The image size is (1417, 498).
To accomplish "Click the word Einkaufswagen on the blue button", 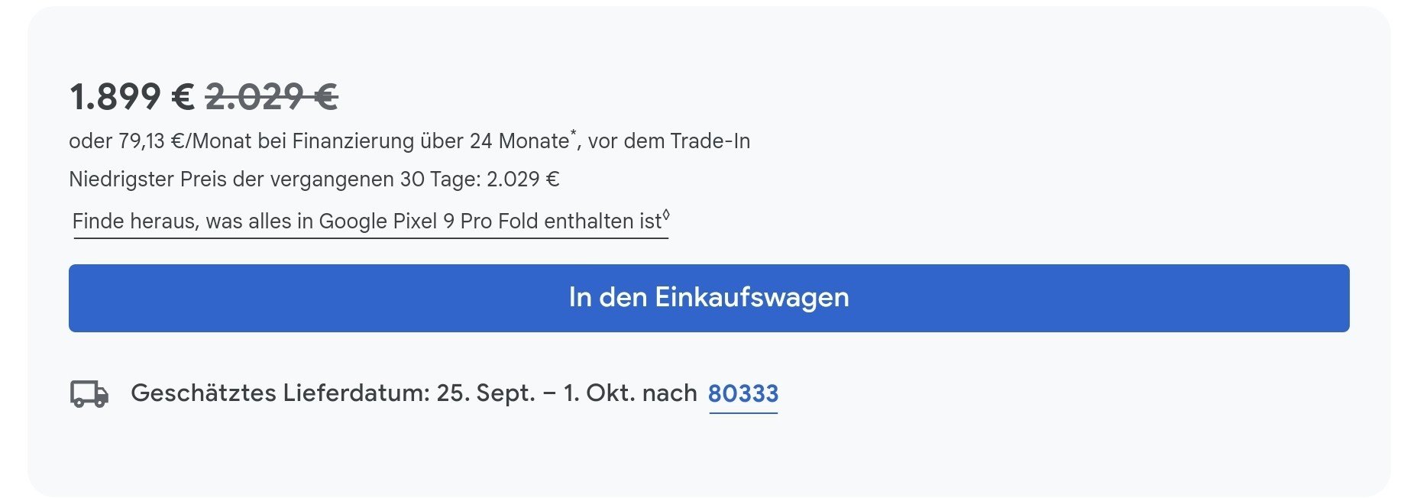I will 752,298.
